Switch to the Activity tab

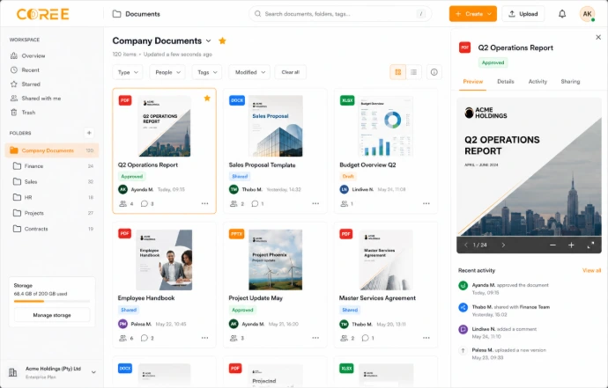tap(538, 81)
